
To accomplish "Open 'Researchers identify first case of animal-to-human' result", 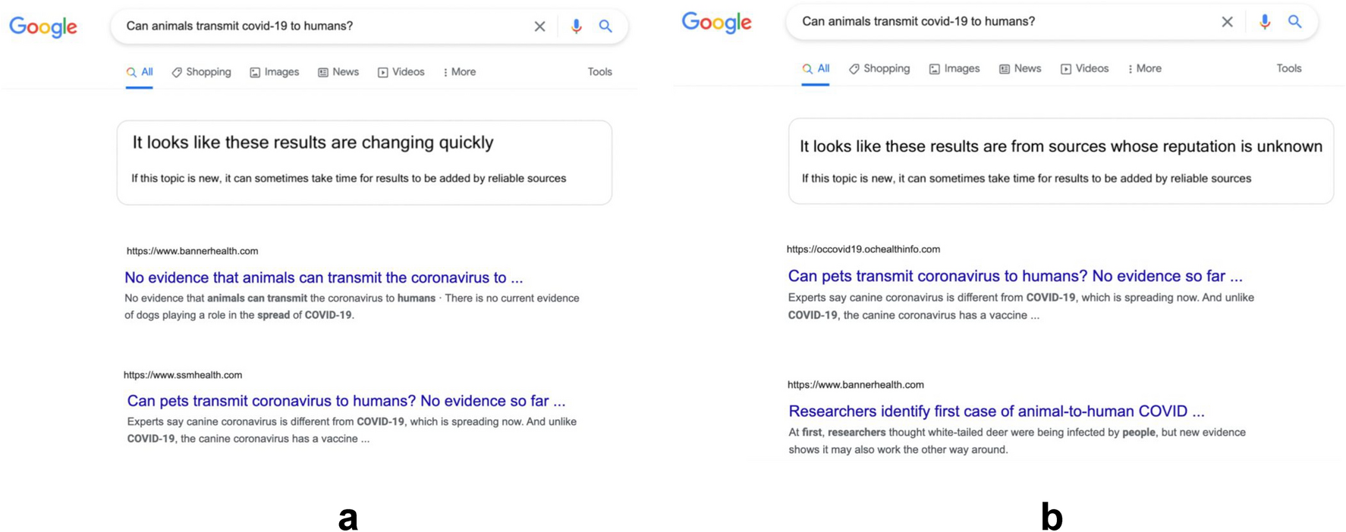I will [995, 411].
